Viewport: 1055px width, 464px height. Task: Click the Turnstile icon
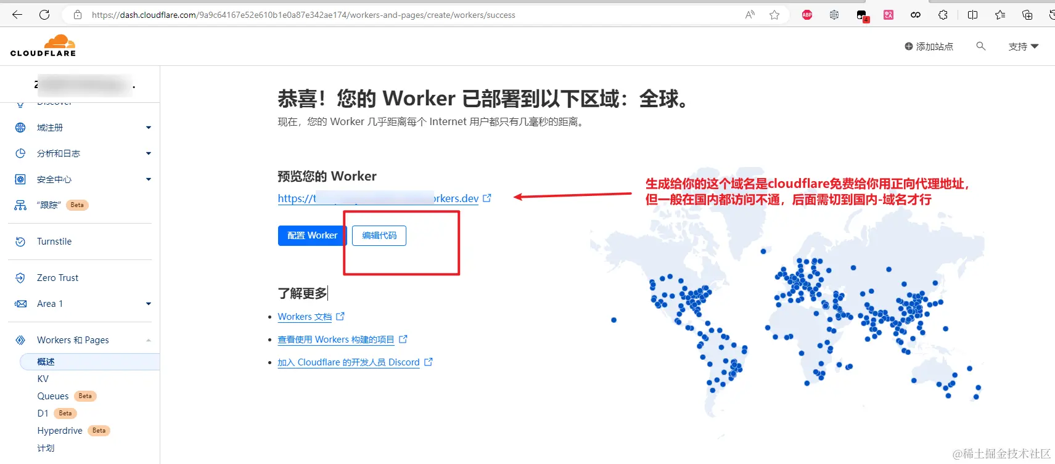pos(20,242)
